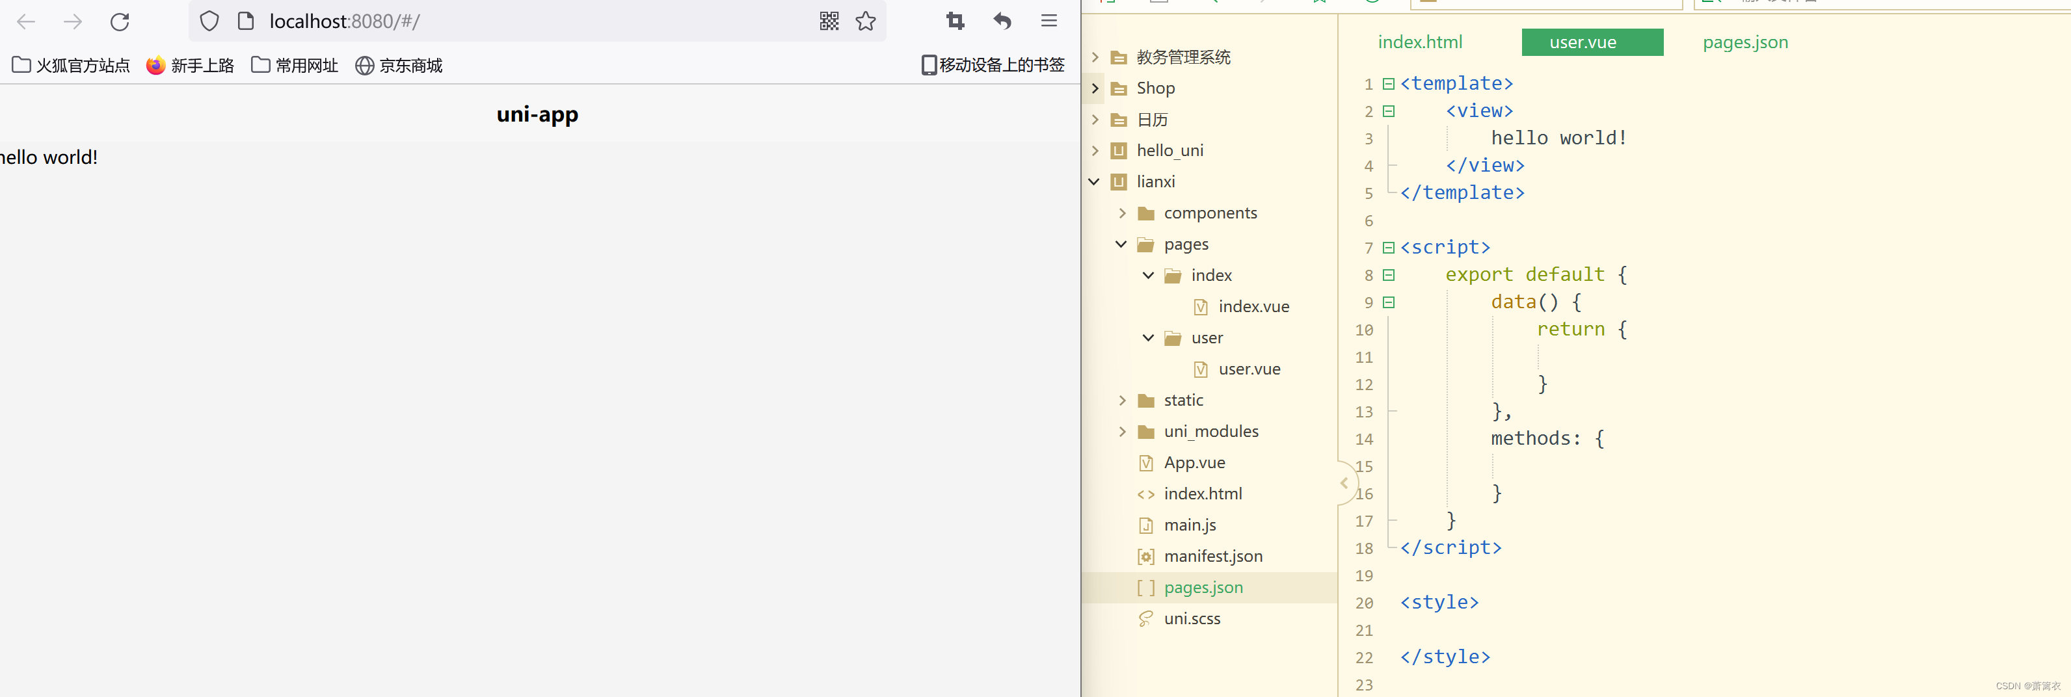Expand the static folder

(x=1122, y=401)
